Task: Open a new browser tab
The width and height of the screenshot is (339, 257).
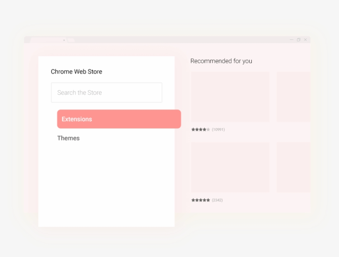Action: click(71, 40)
